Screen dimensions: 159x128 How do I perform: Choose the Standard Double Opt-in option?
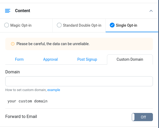59,25
